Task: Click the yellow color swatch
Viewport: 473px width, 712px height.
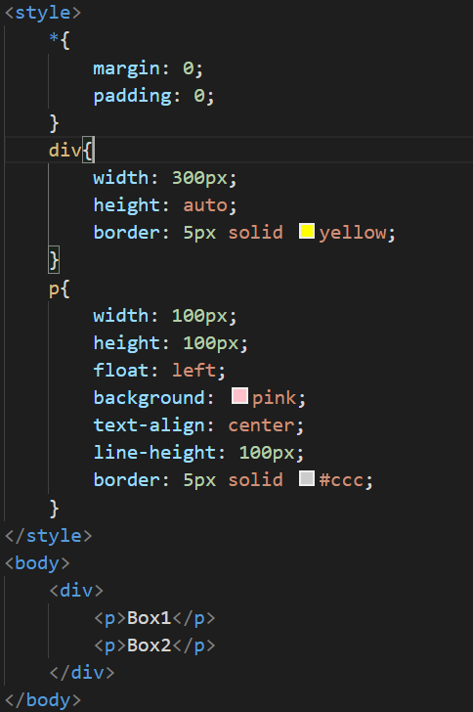Action: (x=307, y=231)
